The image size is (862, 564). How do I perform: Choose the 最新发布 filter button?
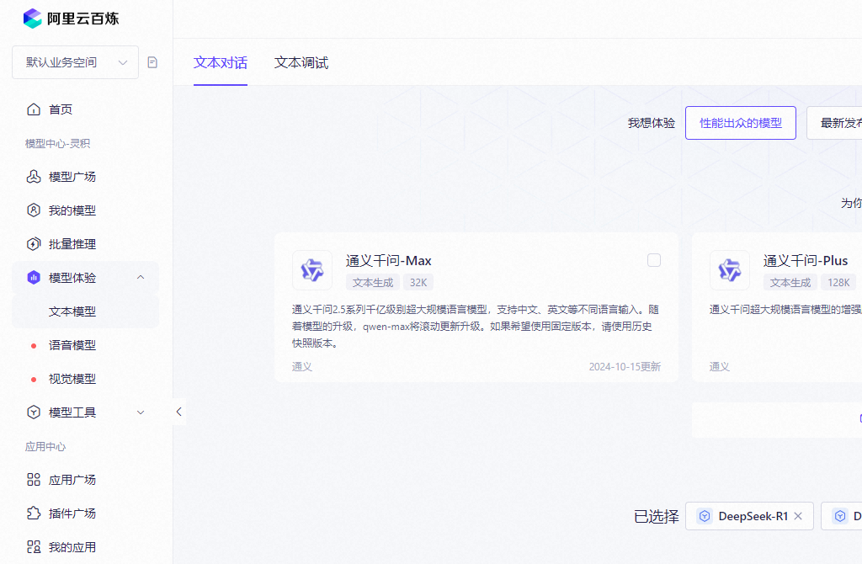(834, 123)
